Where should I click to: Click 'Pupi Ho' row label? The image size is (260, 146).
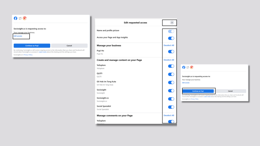100,51
